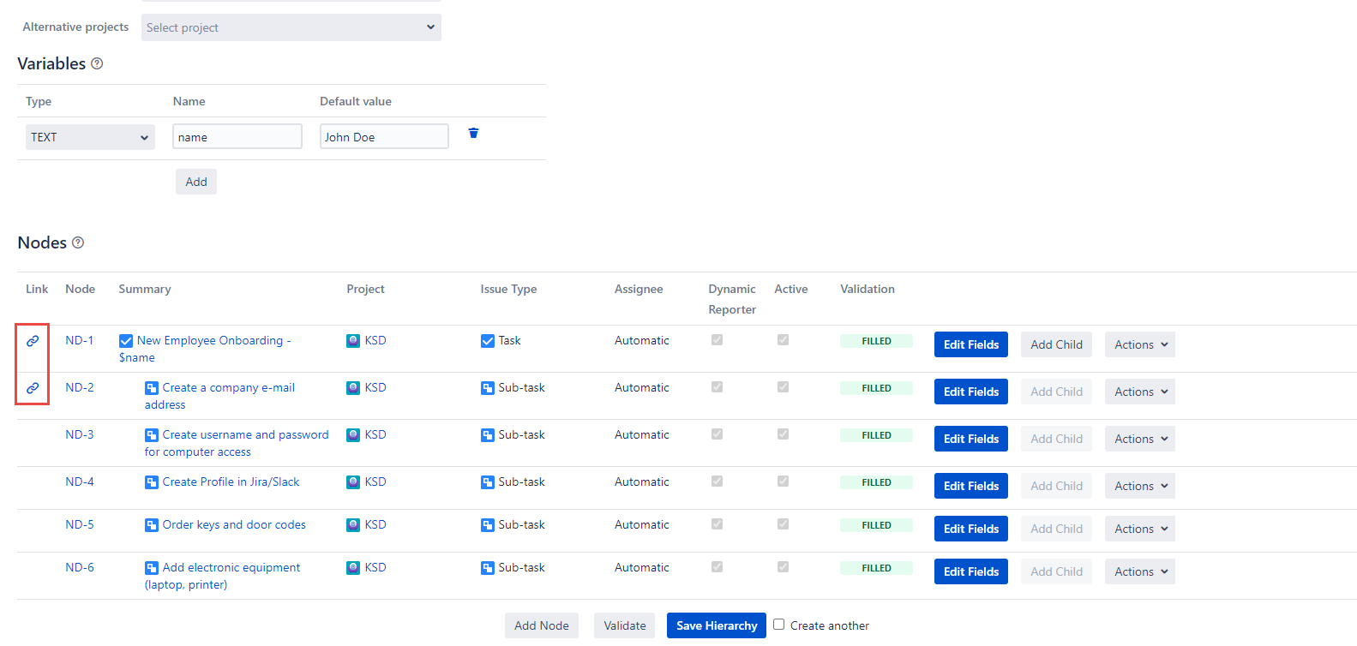
Task: Click the Default value field containing John Doe
Action: (384, 137)
